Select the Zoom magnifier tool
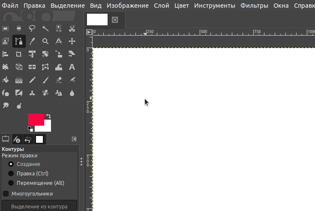The height and width of the screenshot is (211, 315). pos(45,42)
